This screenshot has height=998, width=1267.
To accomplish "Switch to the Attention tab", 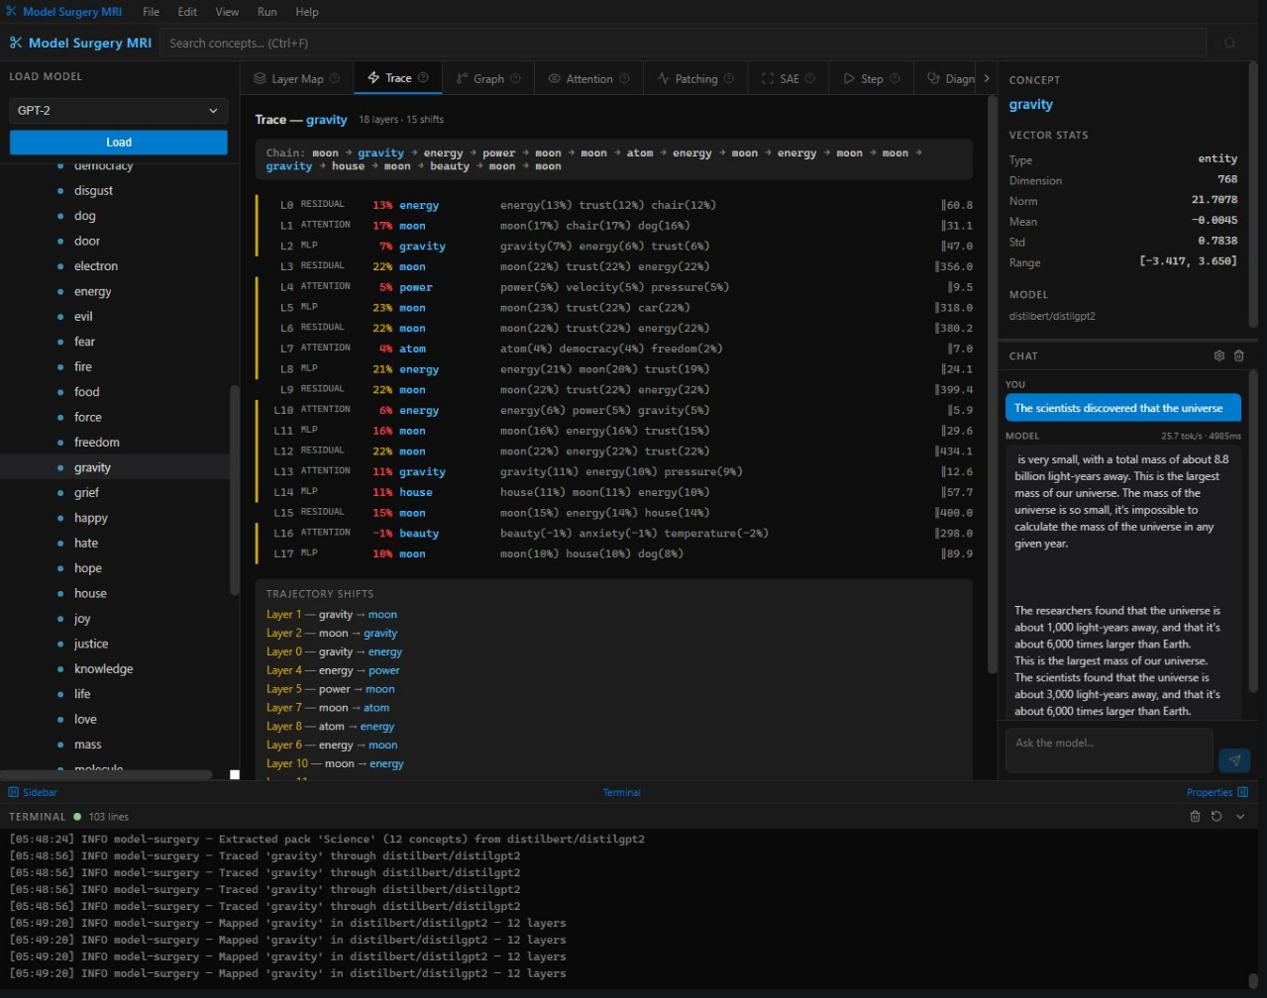I will 588,79.
